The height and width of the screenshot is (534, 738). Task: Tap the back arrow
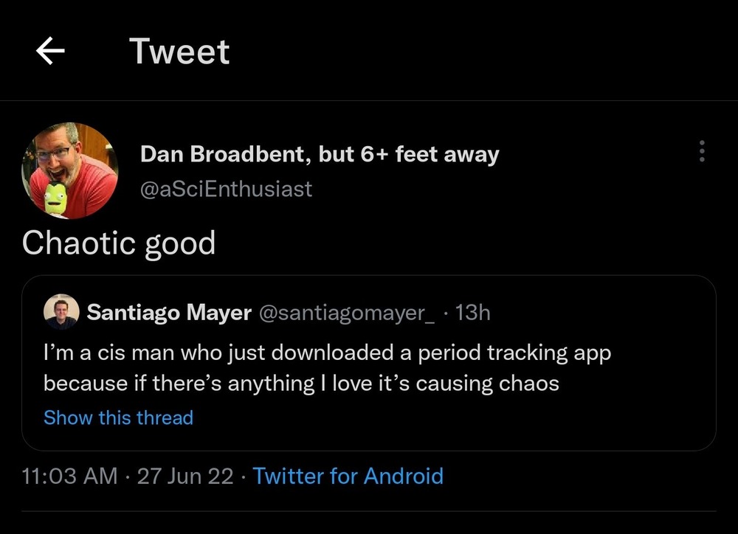coord(50,52)
